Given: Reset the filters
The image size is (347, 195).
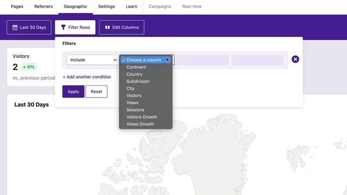Looking at the screenshot, I should pos(97,92).
